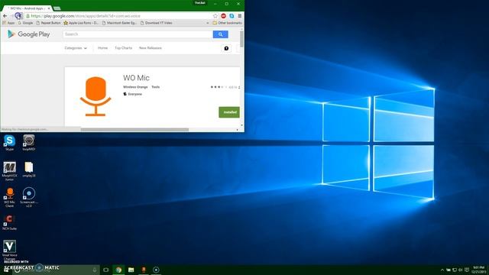
Task: Click the orange WO Mic app icon
Action: pyautogui.click(x=96, y=96)
